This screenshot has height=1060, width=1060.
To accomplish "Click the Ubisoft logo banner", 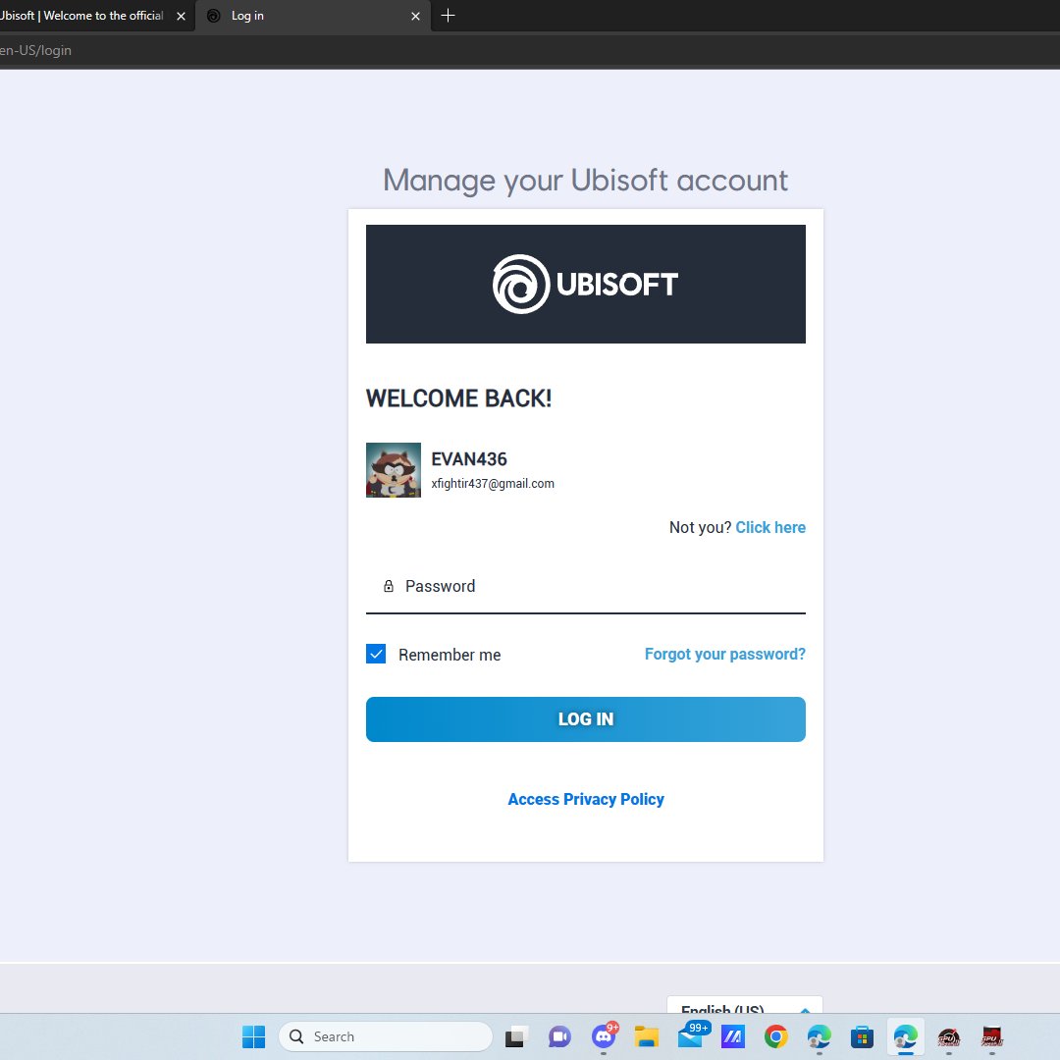I will 585,284.
